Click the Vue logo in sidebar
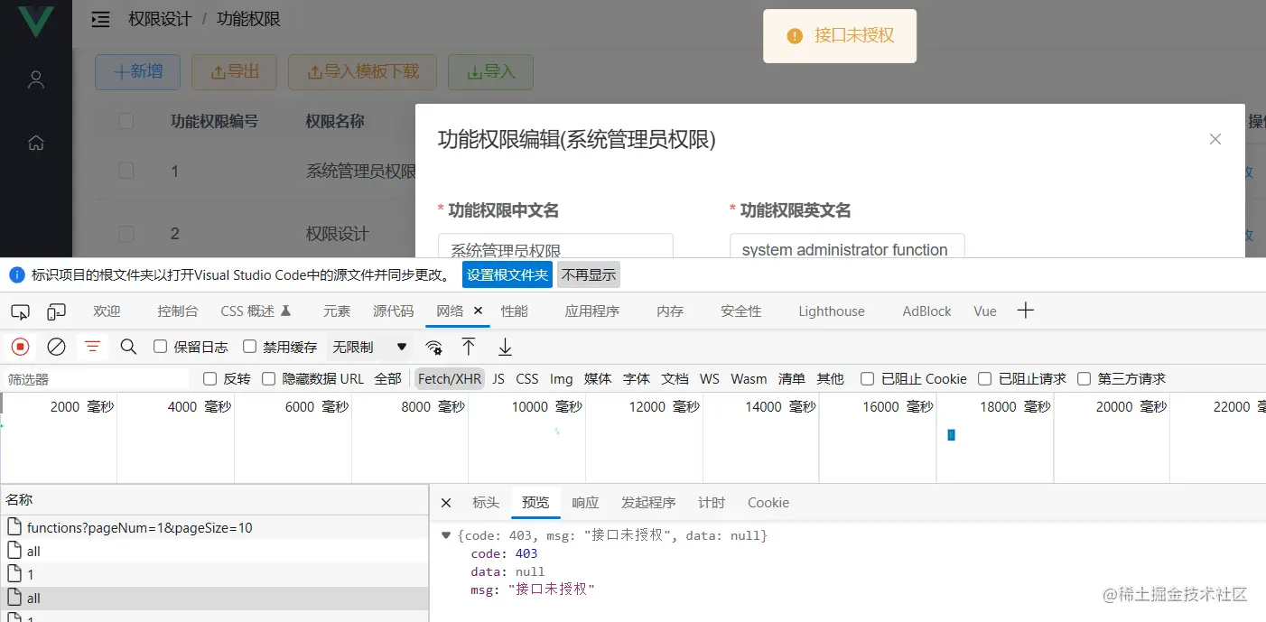Viewport: 1266px width, 622px height. pyautogui.click(x=36, y=22)
